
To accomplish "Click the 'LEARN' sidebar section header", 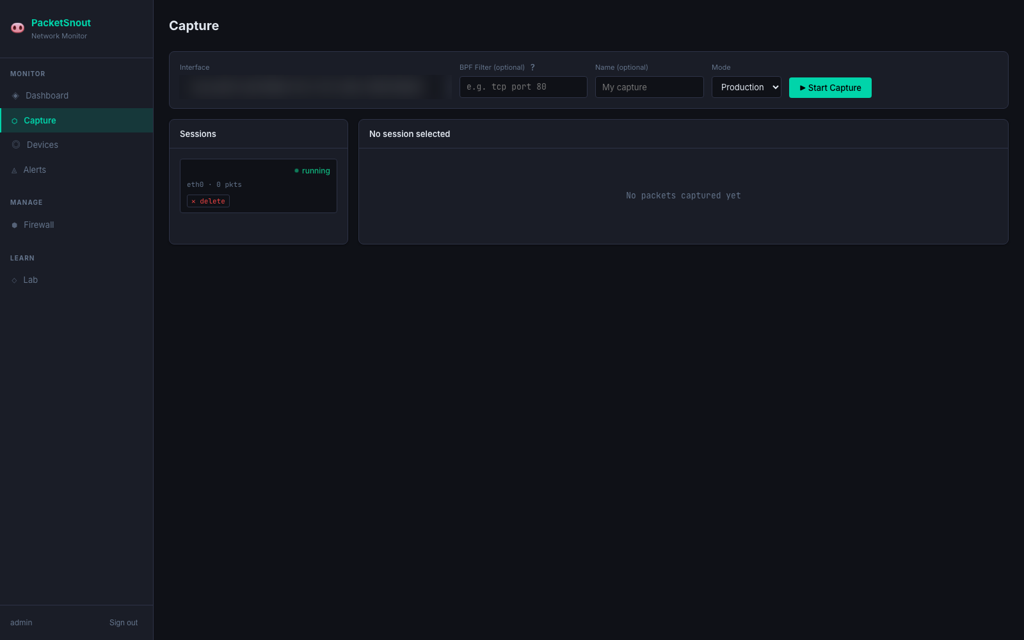I will (x=22, y=258).
